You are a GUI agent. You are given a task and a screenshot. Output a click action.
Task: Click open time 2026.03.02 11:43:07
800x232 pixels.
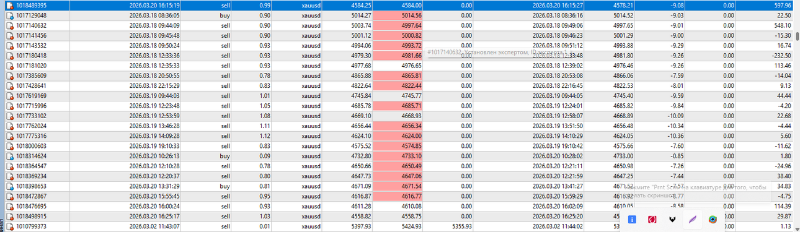click(154, 226)
